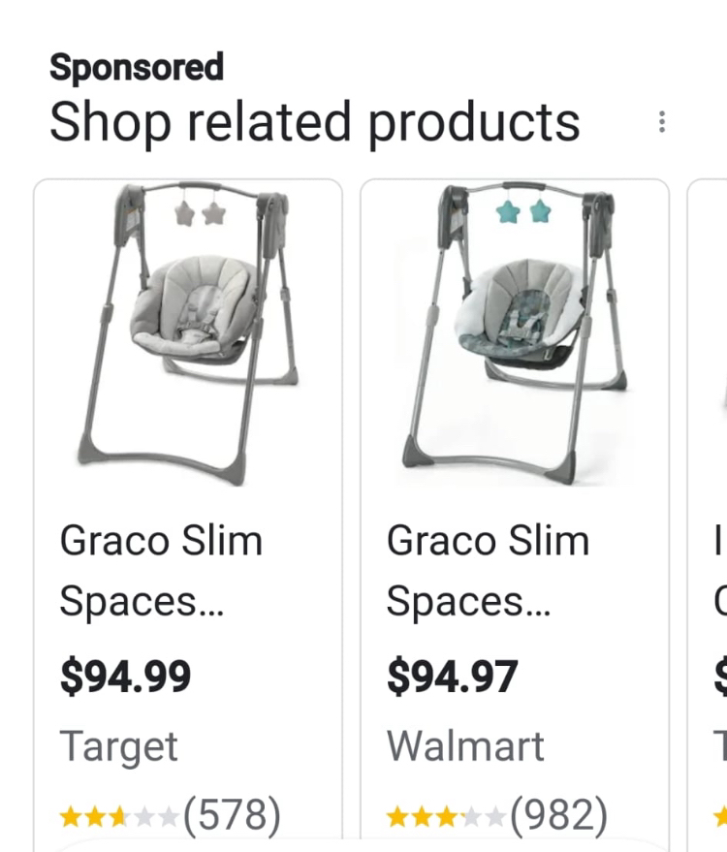Open the Target store link

pos(118,745)
